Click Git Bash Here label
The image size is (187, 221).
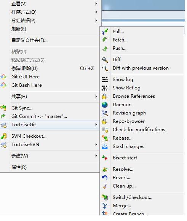coord(27,85)
